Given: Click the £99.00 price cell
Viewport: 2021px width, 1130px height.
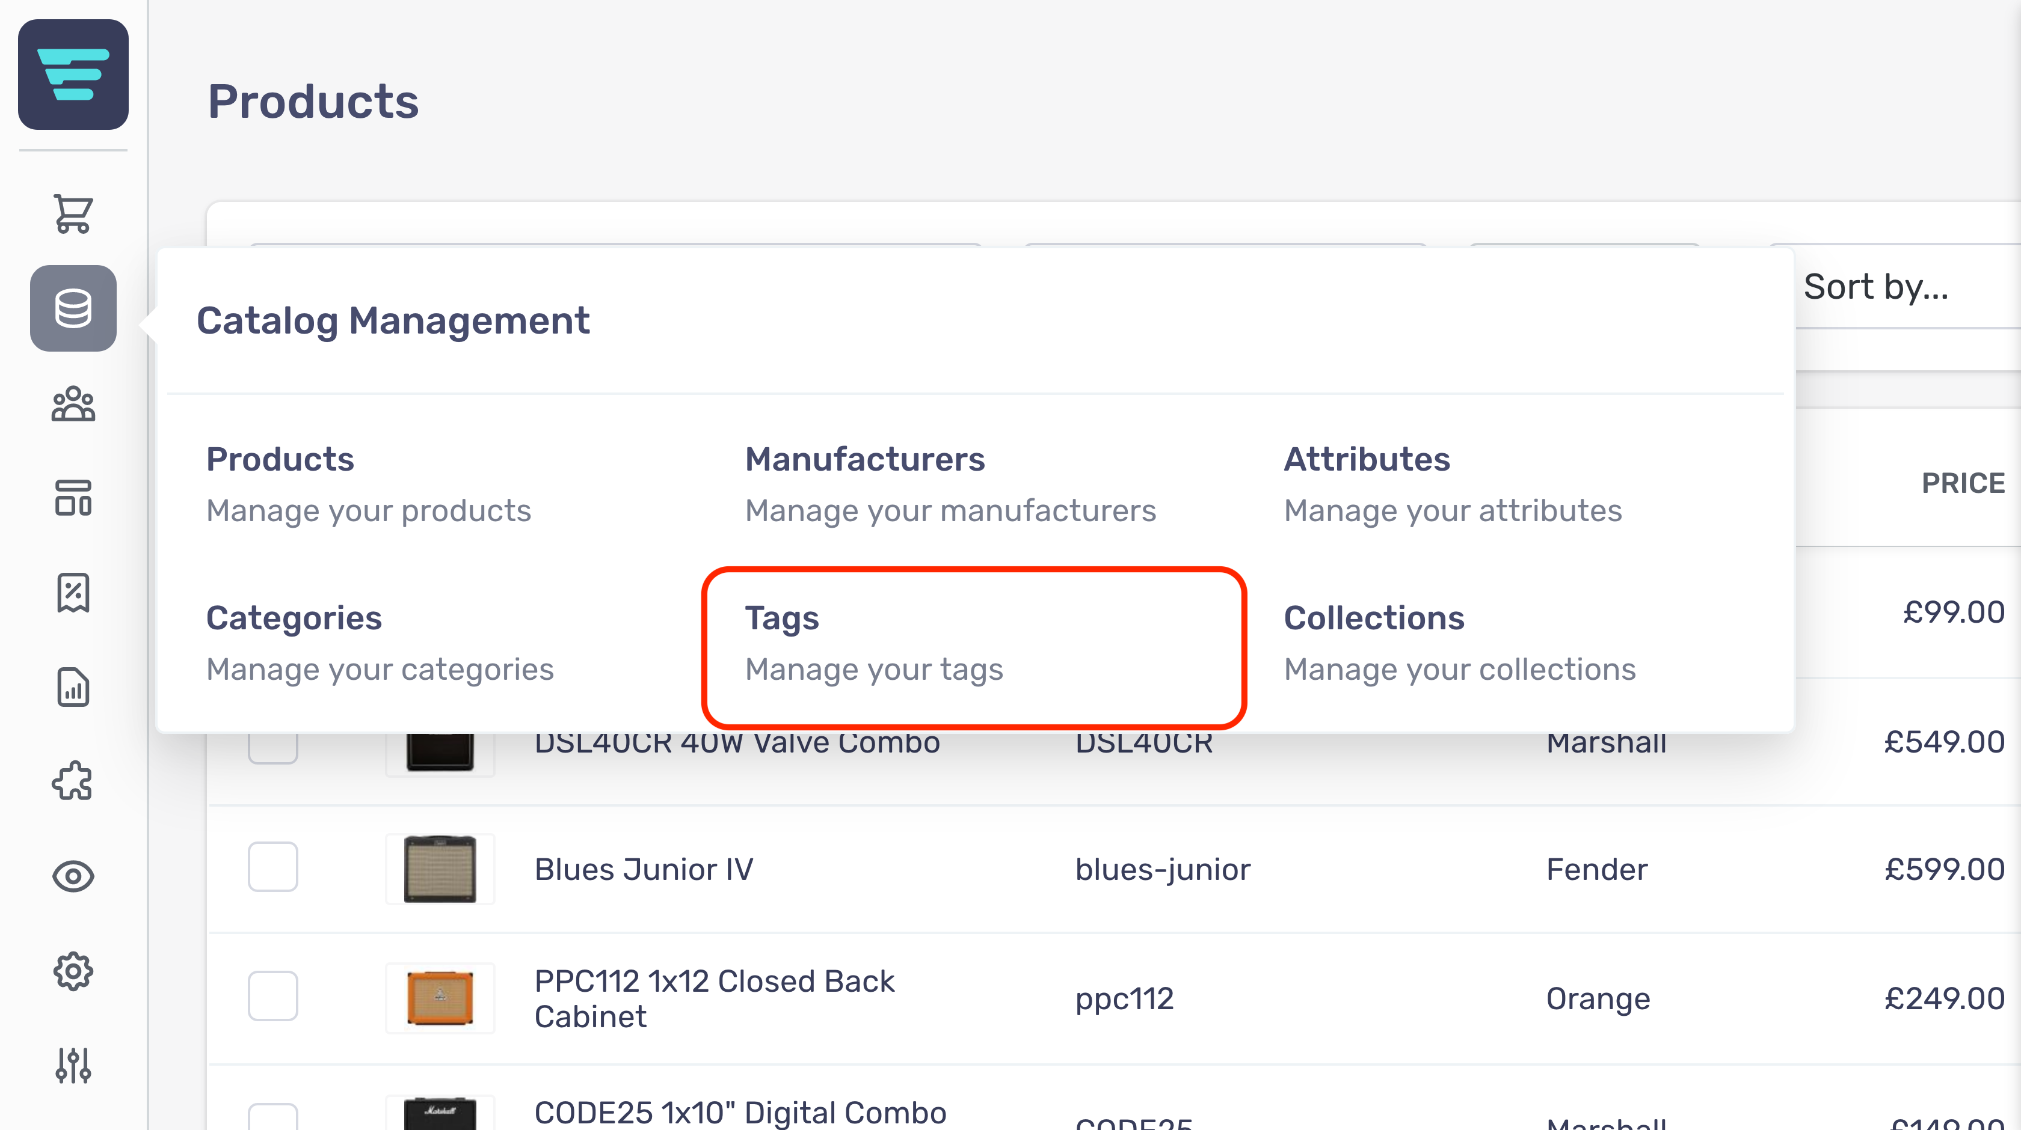Looking at the screenshot, I should [1954, 612].
